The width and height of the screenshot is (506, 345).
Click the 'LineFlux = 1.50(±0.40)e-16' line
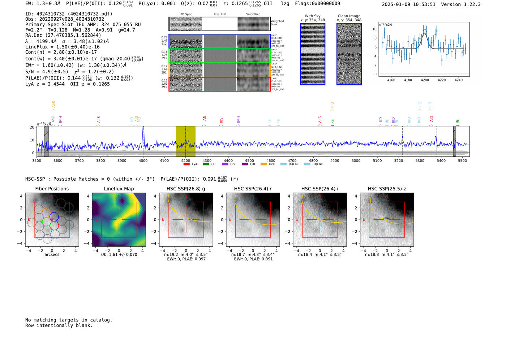pyautogui.click(x=62, y=47)
